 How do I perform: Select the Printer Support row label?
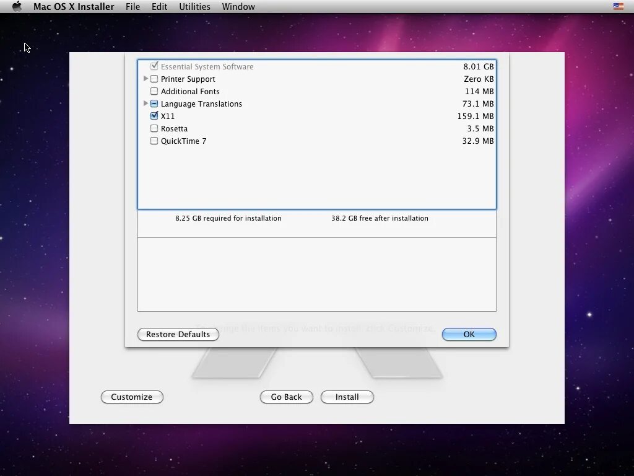click(x=188, y=79)
